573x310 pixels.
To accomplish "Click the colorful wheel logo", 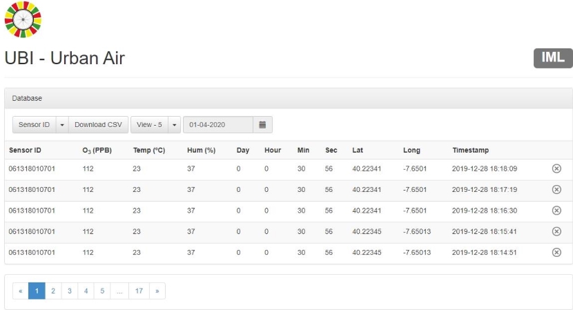I will 23,19.
